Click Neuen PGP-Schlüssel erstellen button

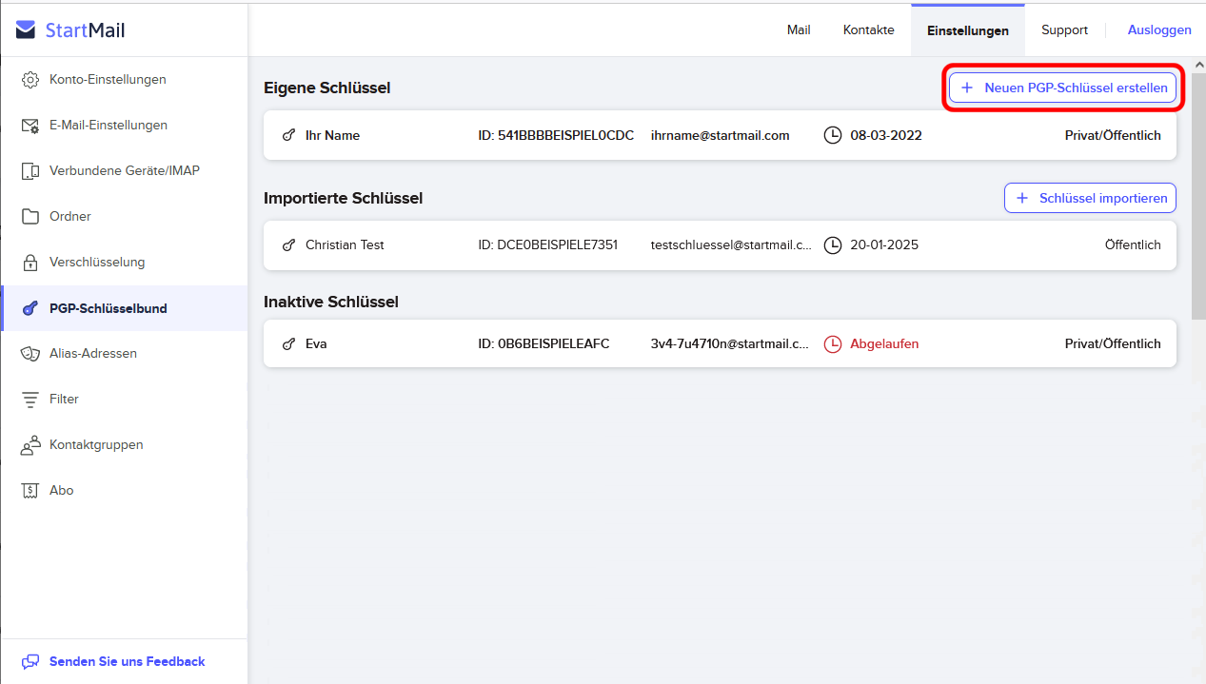pos(1063,88)
